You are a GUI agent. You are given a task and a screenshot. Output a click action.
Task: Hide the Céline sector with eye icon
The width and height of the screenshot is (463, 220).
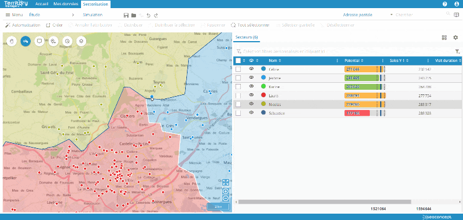[x=252, y=69]
